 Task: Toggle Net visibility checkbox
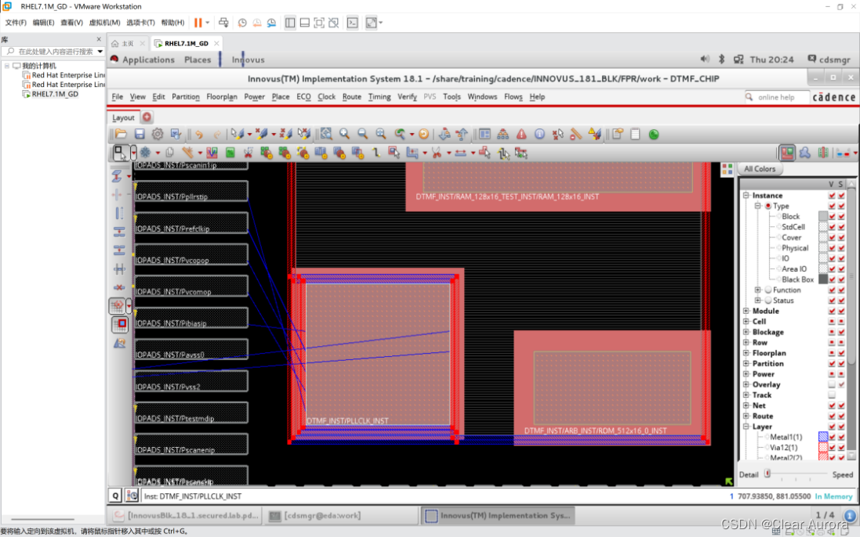832,405
